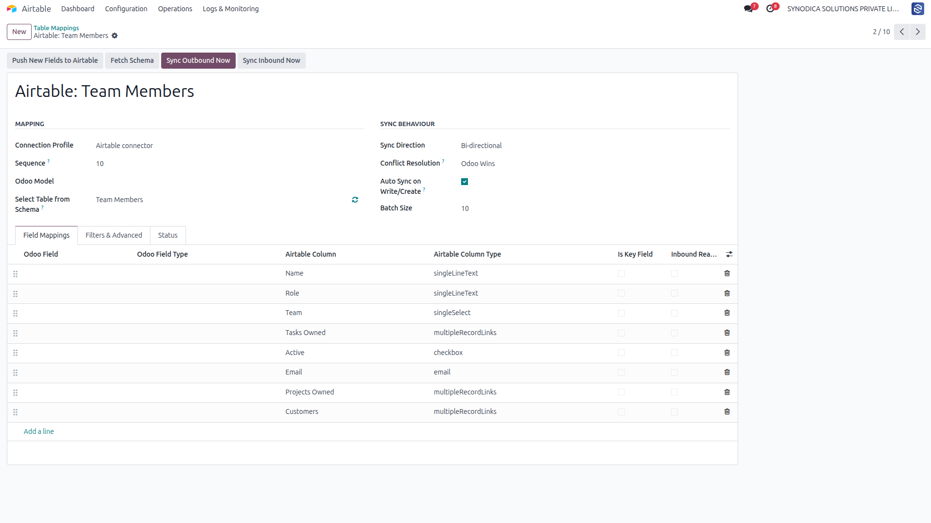931x523 pixels.
Task: Go to previous record arrow
Action: [902, 32]
